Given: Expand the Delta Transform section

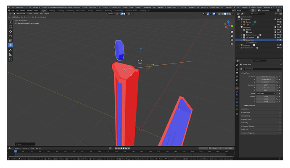Looking at the screenshot, I should click(x=249, y=105).
